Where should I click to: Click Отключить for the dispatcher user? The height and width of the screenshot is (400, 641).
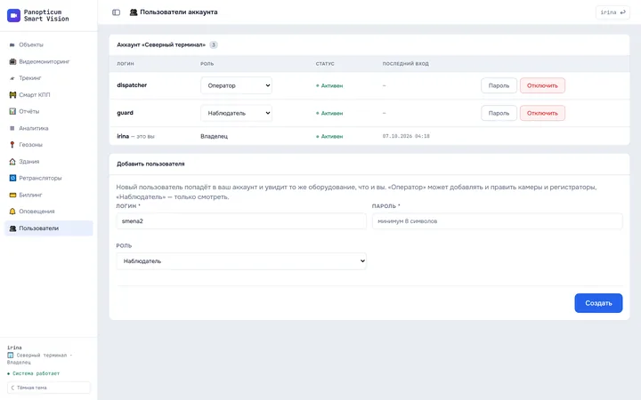[x=542, y=85]
